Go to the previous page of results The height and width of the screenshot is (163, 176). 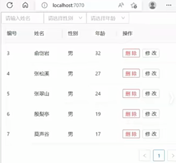[x=145, y=155]
